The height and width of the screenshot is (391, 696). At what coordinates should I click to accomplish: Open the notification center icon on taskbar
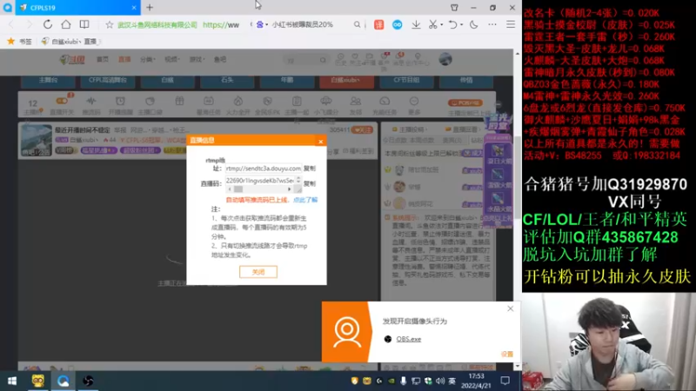(x=505, y=381)
